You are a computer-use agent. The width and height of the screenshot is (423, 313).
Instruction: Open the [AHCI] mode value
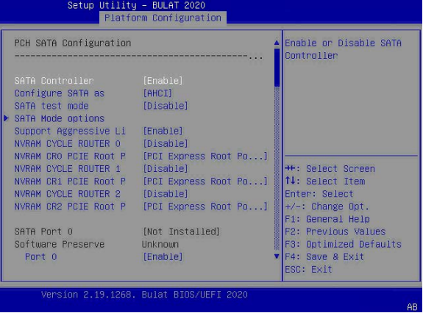pos(157,93)
